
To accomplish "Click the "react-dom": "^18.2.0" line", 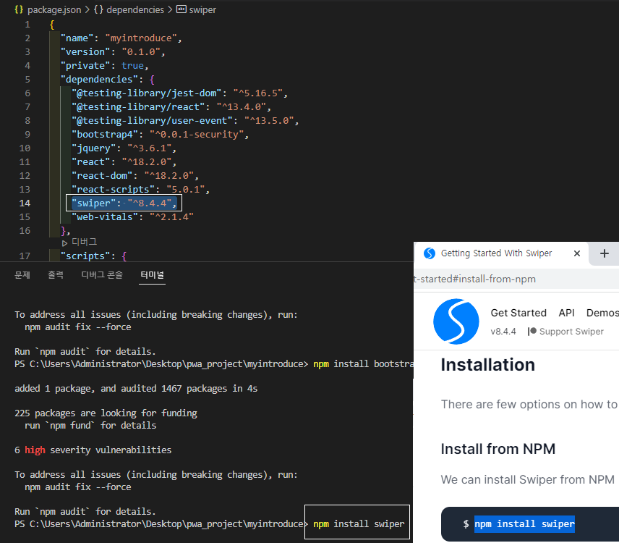I will click(135, 175).
